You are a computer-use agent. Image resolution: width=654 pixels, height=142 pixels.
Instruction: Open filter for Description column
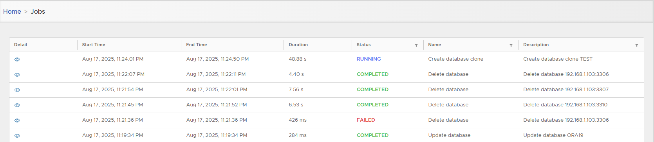pos(637,45)
